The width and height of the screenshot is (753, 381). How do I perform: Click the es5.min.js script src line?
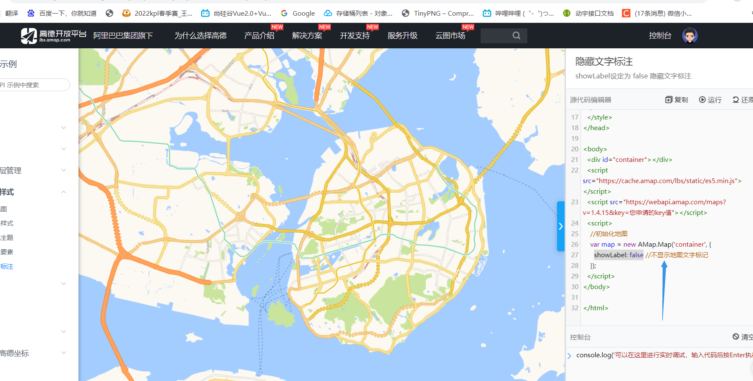662,181
